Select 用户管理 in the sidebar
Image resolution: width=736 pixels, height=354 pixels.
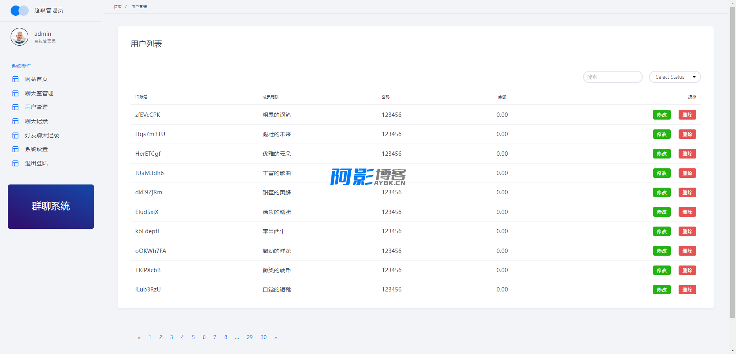[37, 107]
